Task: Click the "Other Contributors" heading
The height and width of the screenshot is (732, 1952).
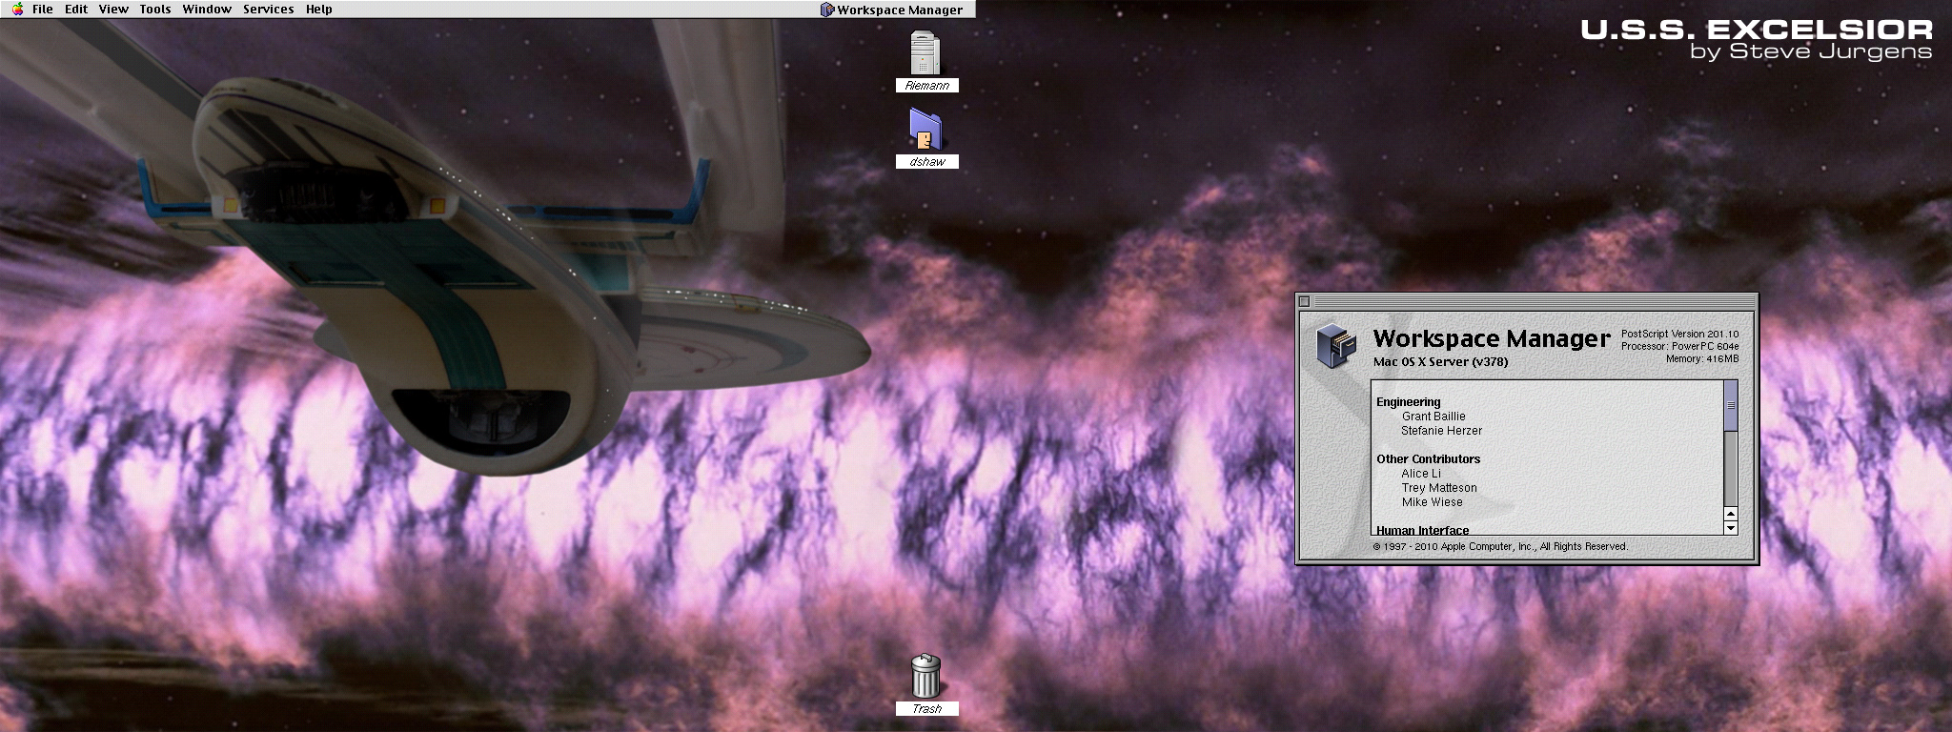Action: click(x=1428, y=459)
